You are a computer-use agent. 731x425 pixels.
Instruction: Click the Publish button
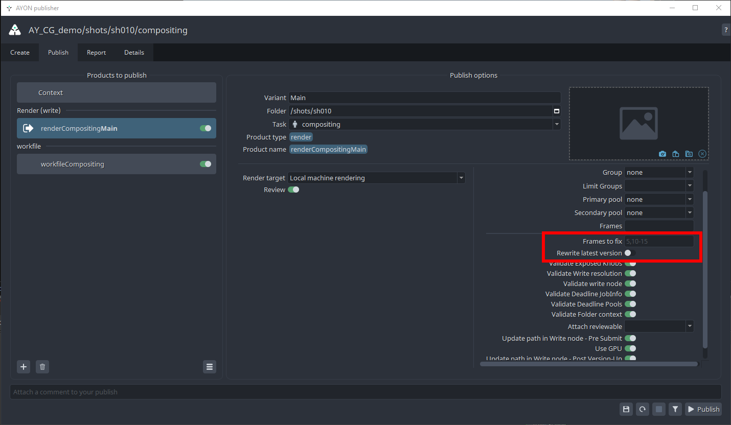tap(703, 409)
